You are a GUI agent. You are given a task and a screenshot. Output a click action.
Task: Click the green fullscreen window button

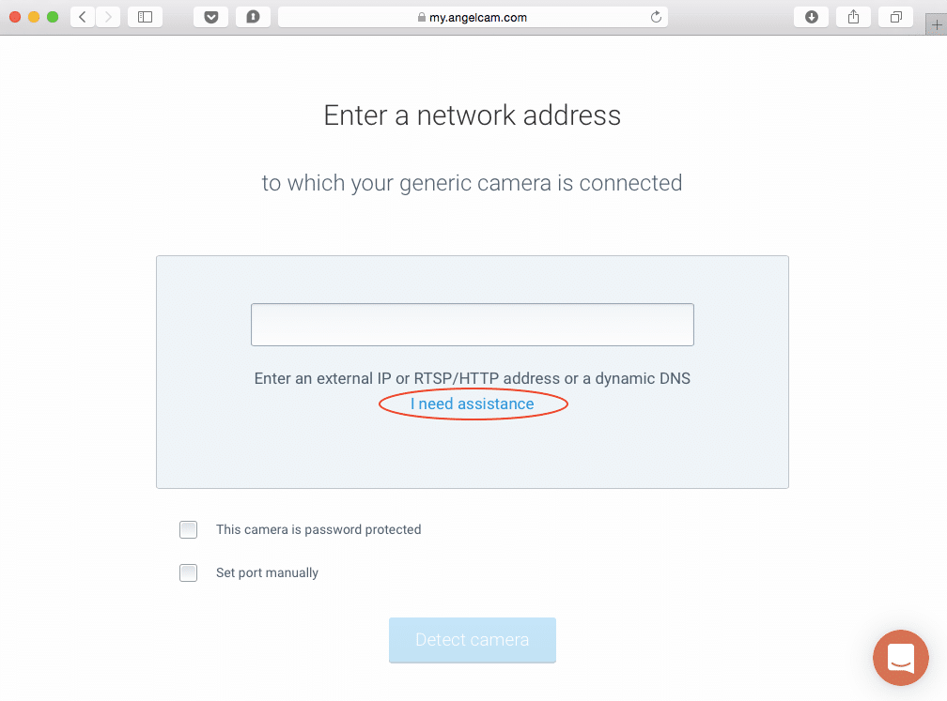[53, 17]
